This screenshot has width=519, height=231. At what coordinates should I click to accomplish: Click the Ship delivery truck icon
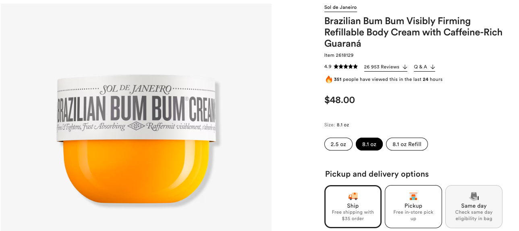coord(353,196)
